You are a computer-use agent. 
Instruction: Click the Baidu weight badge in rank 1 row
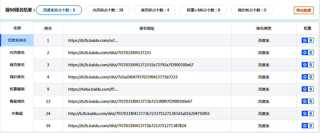coord(308,41)
